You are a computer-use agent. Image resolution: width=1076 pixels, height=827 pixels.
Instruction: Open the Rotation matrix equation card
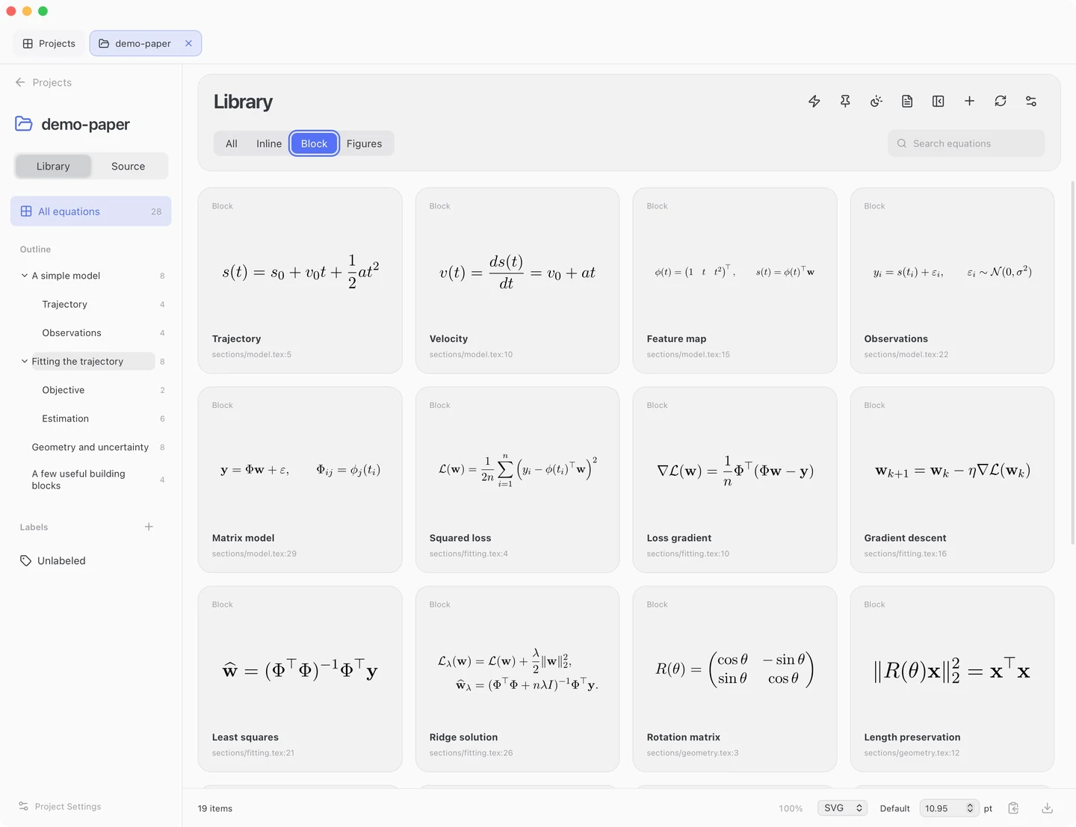735,679
